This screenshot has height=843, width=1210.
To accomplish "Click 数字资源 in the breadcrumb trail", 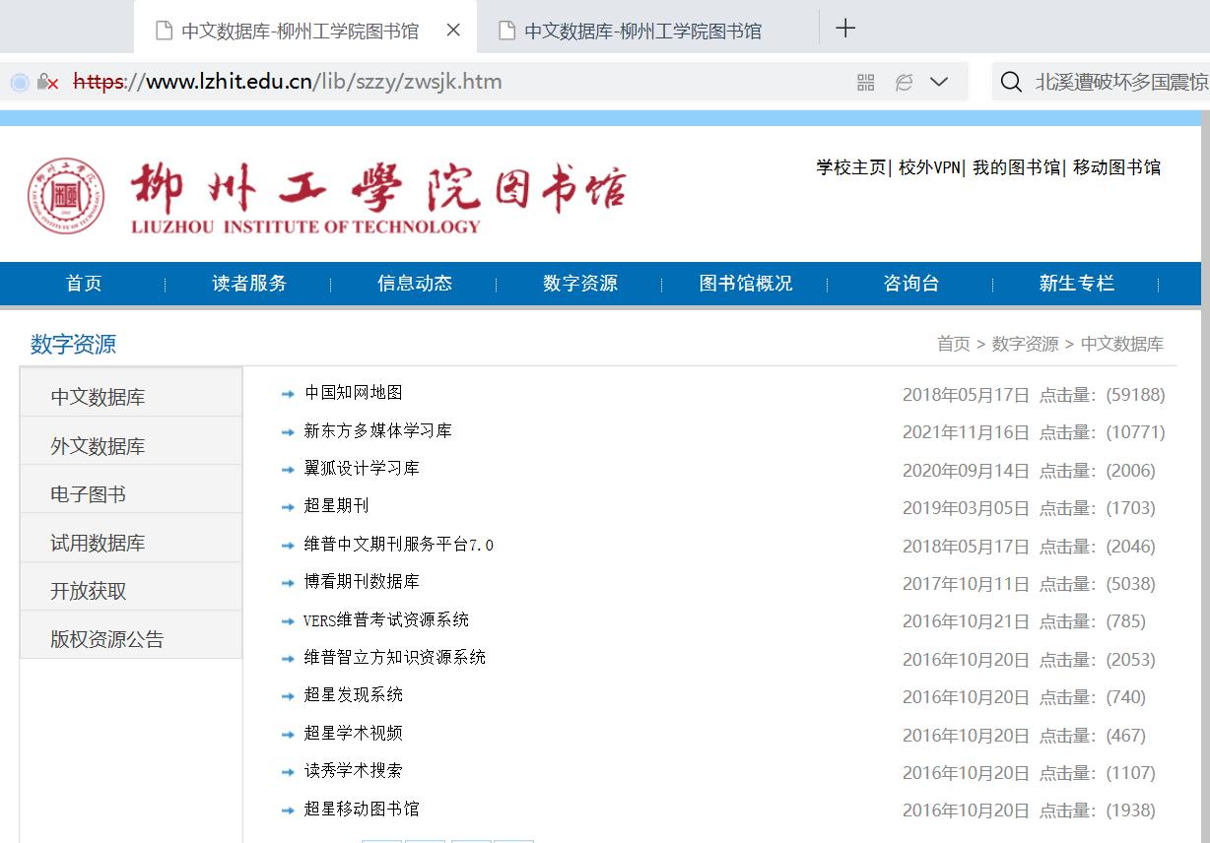I will (x=1026, y=344).
